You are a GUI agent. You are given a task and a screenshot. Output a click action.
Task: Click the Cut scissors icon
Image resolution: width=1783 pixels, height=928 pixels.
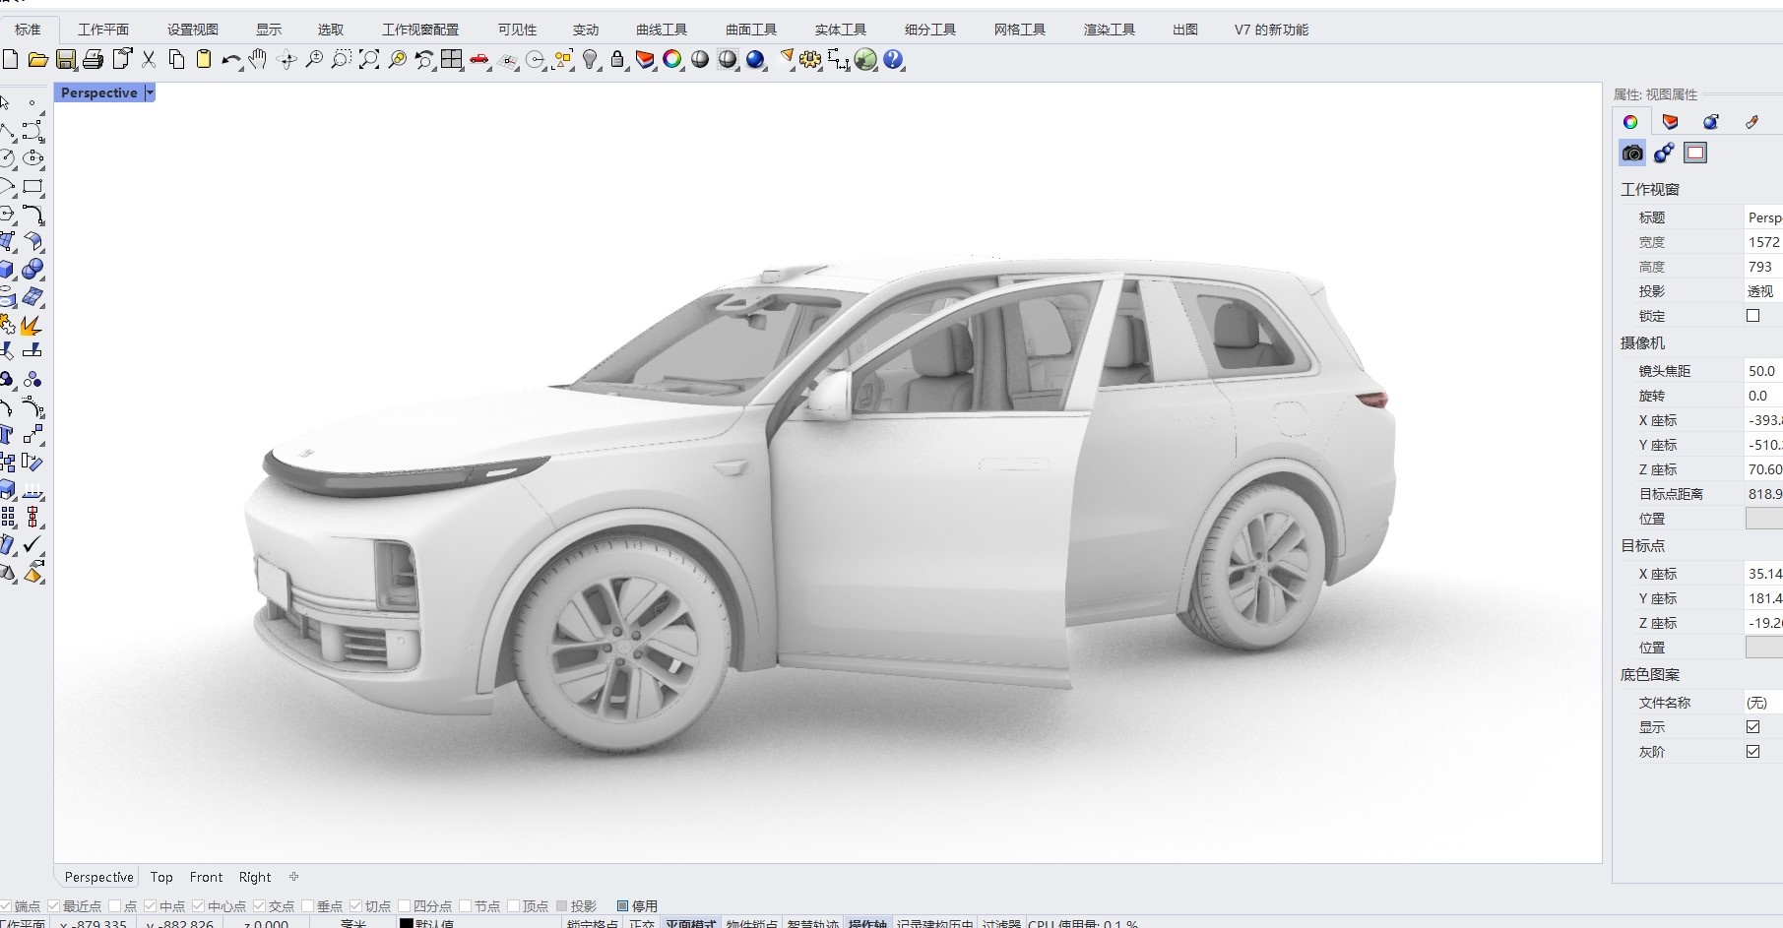pyautogui.click(x=149, y=60)
